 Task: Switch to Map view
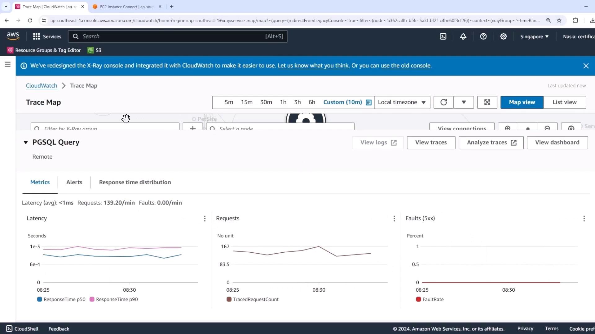[522, 102]
